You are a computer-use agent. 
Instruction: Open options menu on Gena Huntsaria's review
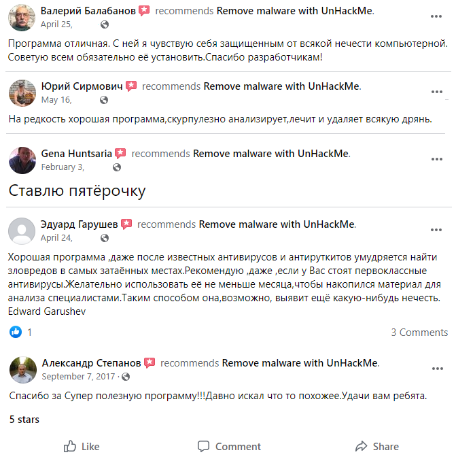437,160
